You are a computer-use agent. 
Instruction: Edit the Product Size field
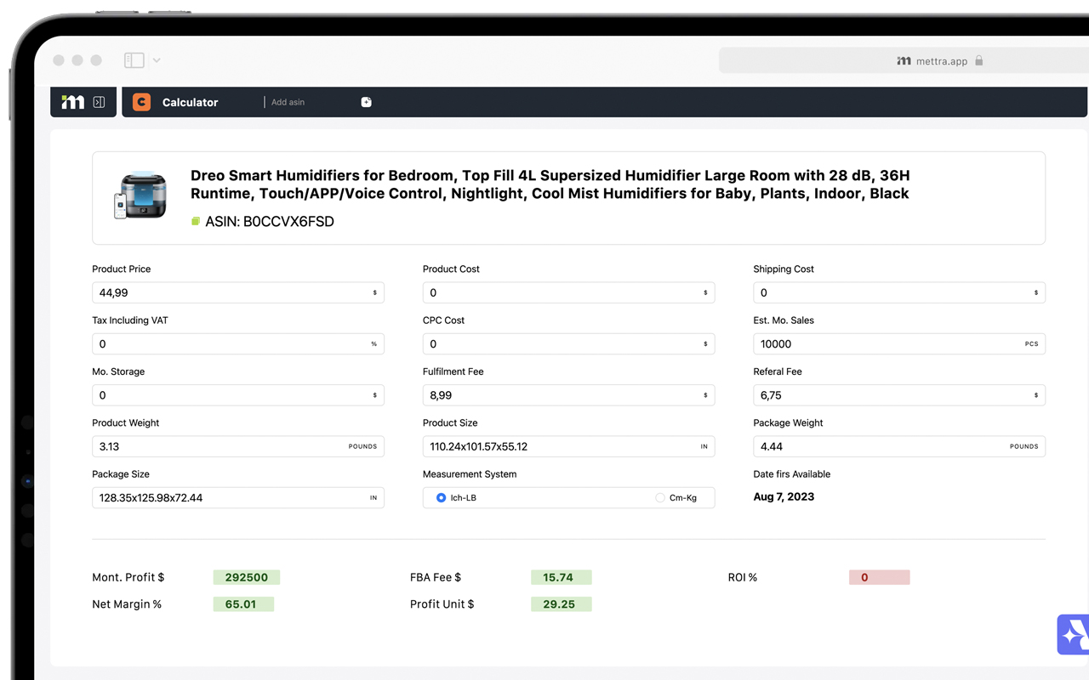click(568, 446)
